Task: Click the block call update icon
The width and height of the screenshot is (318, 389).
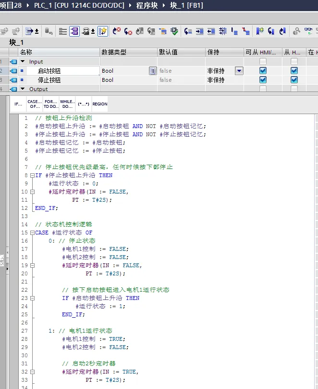Action: point(140,31)
